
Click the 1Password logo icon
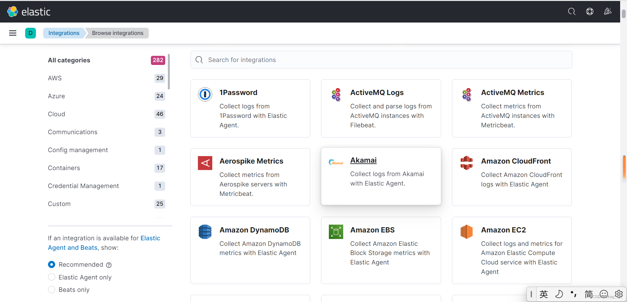[205, 94]
